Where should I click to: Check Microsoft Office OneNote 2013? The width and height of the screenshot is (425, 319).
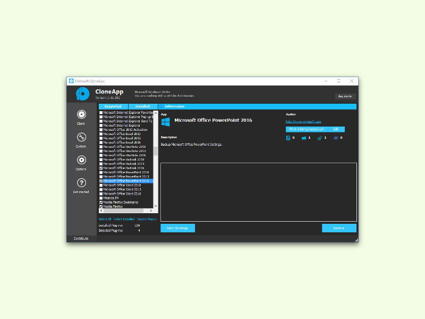point(101,151)
